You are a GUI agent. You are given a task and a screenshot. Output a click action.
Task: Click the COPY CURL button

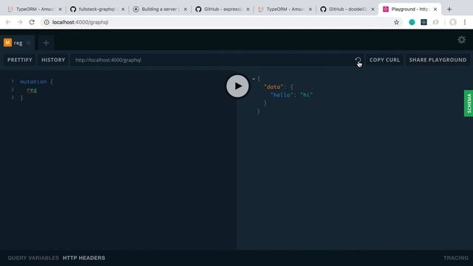point(384,60)
